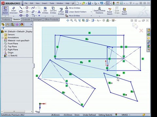
Task: Click the panel collapse splitter handle
Action: (34, 66)
